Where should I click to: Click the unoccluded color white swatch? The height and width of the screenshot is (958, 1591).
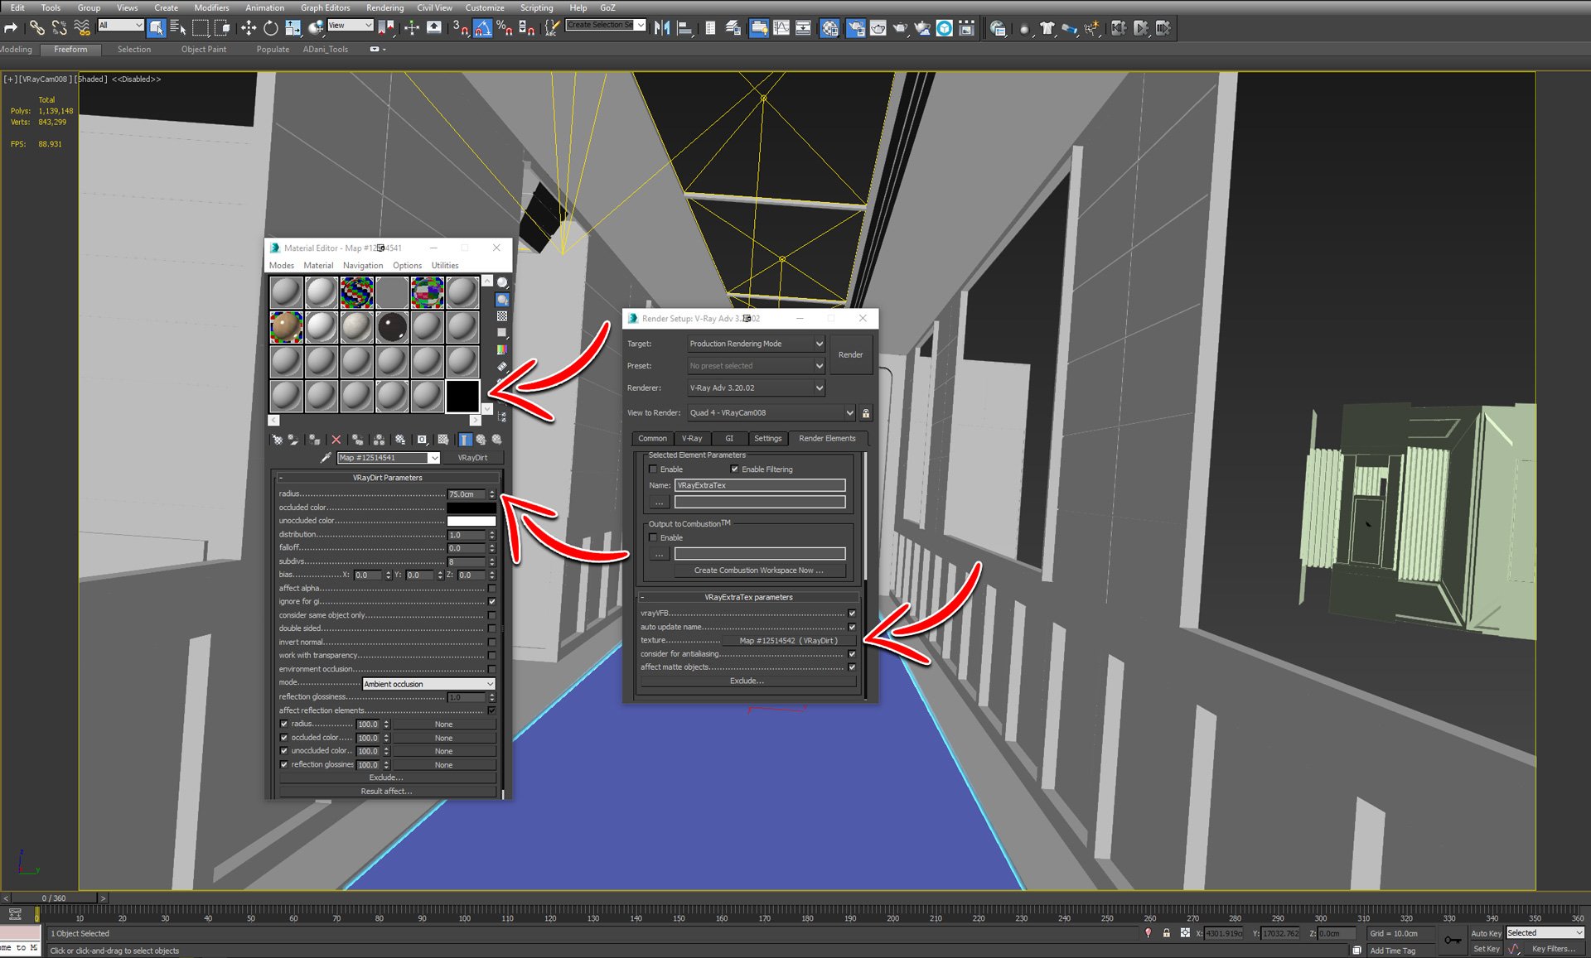coord(471,521)
